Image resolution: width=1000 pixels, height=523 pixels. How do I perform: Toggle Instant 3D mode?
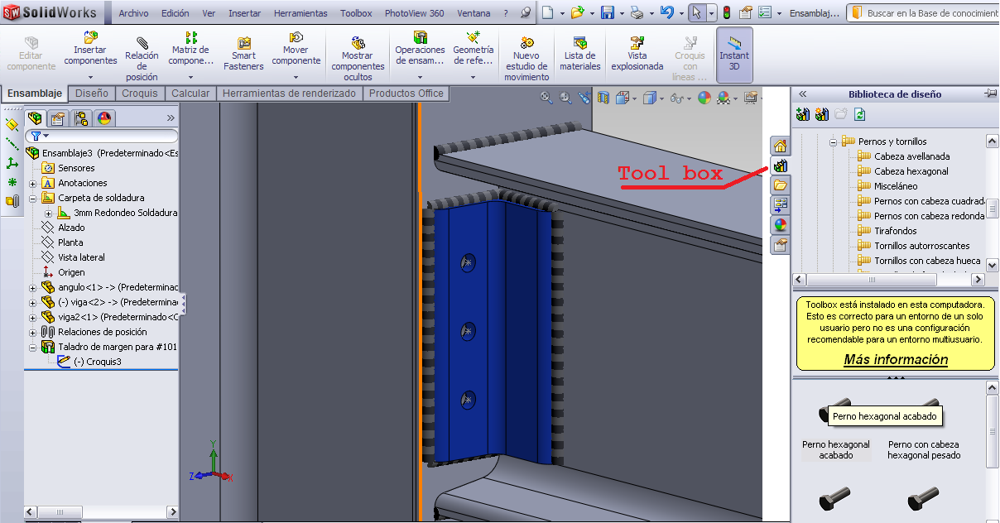[x=734, y=55]
